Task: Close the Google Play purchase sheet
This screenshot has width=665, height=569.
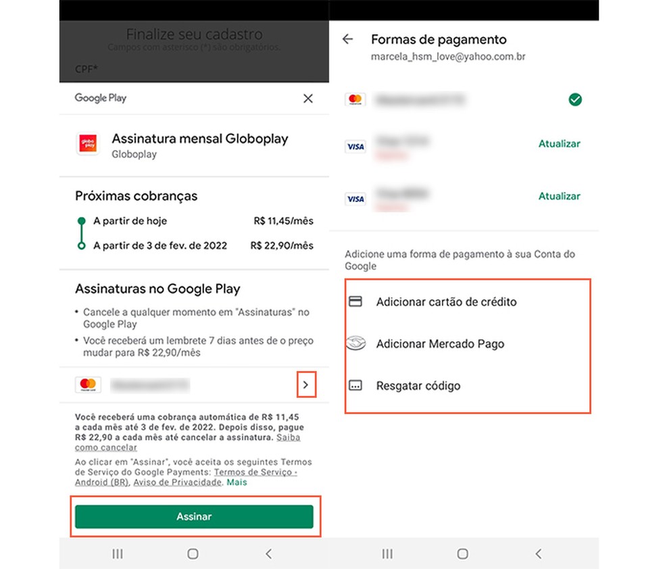Action: click(x=308, y=99)
